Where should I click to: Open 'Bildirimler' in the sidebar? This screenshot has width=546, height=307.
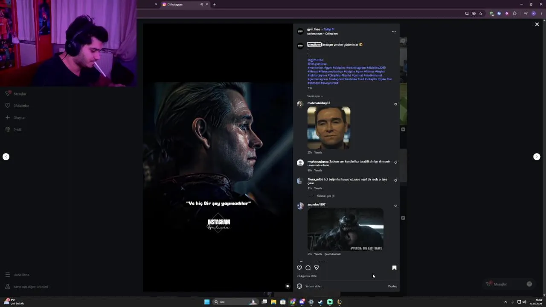(x=17, y=106)
